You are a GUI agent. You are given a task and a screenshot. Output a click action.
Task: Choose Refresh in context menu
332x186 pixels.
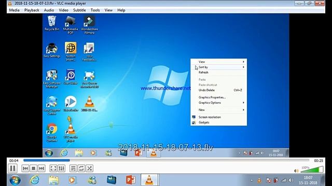click(219, 72)
